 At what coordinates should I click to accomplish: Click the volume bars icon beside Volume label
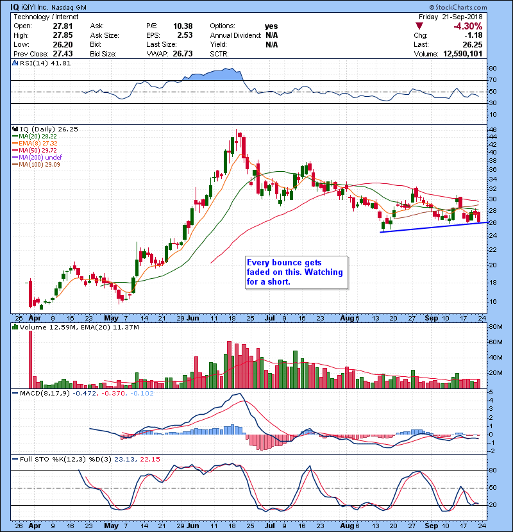15,327
